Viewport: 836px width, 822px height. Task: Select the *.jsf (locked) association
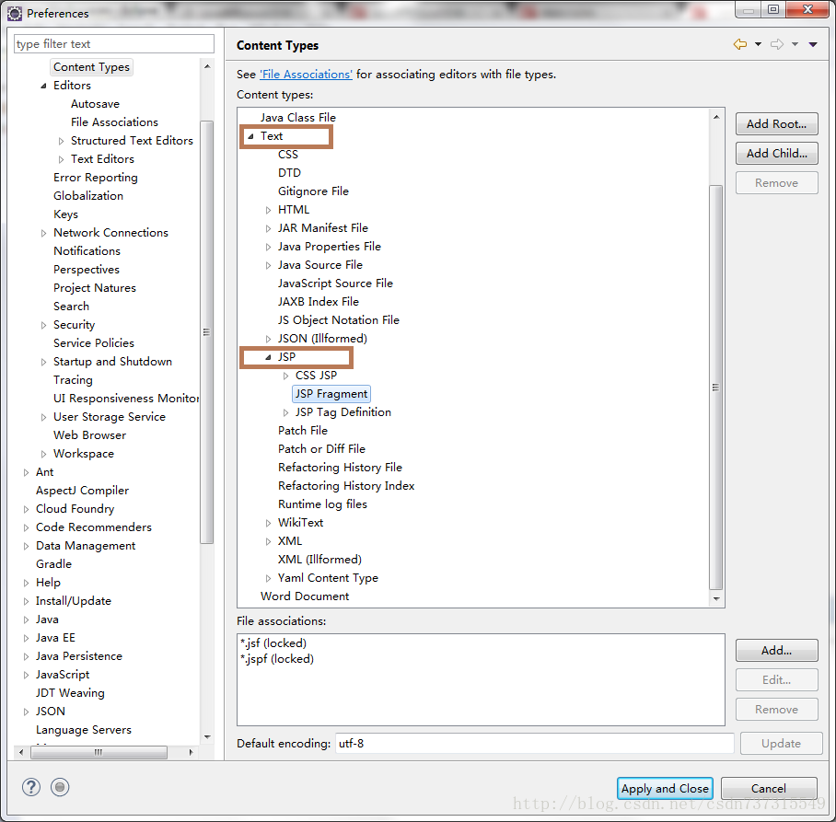pos(273,643)
